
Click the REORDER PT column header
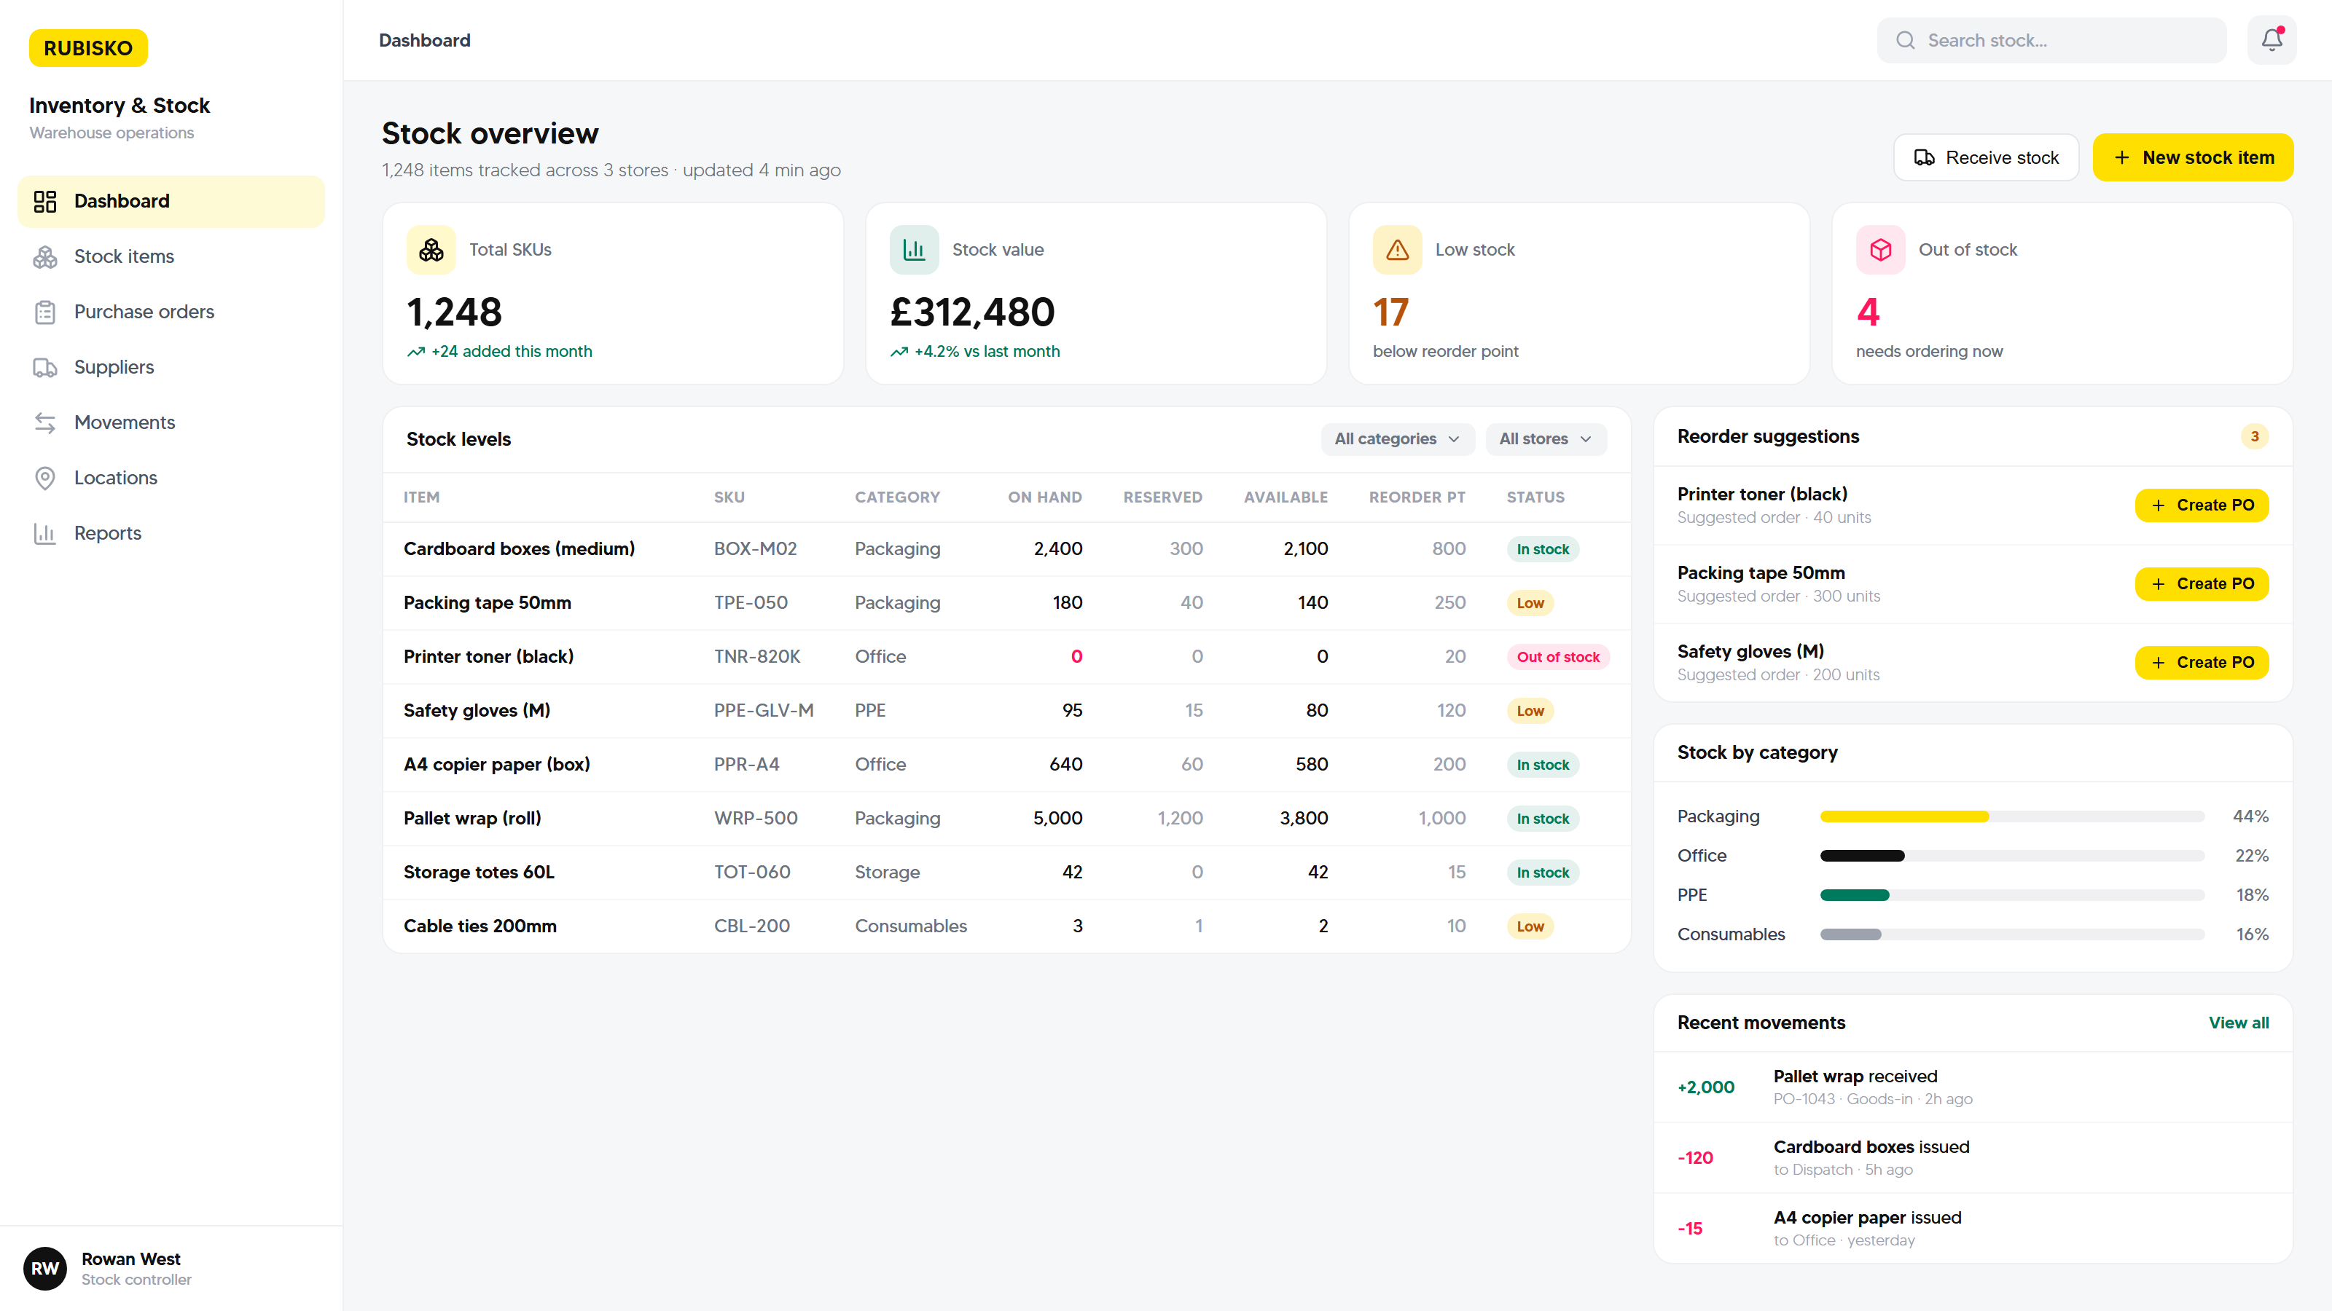(1417, 497)
